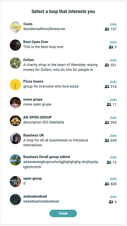Select the yellow Pizza lovers avatar
Image resolution: width=127 pixels, height=226 pixels.
15,85
